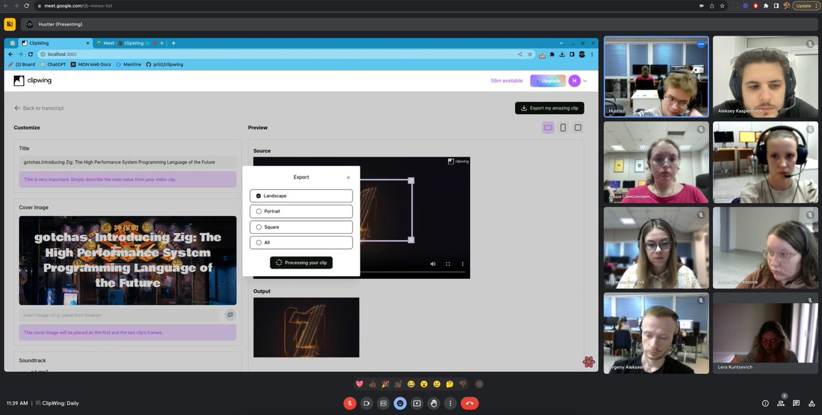
Task: Click the clipwing logo in header
Action: pos(33,81)
